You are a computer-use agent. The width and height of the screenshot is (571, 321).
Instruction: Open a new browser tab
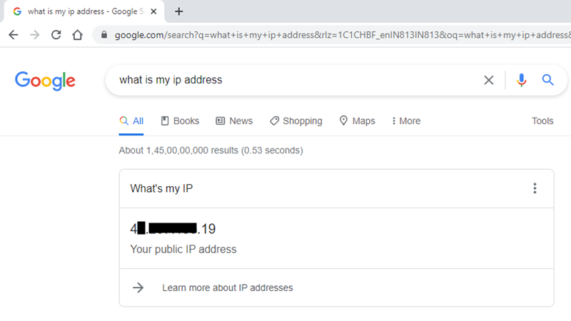pyautogui.click(x=179, y=11)
